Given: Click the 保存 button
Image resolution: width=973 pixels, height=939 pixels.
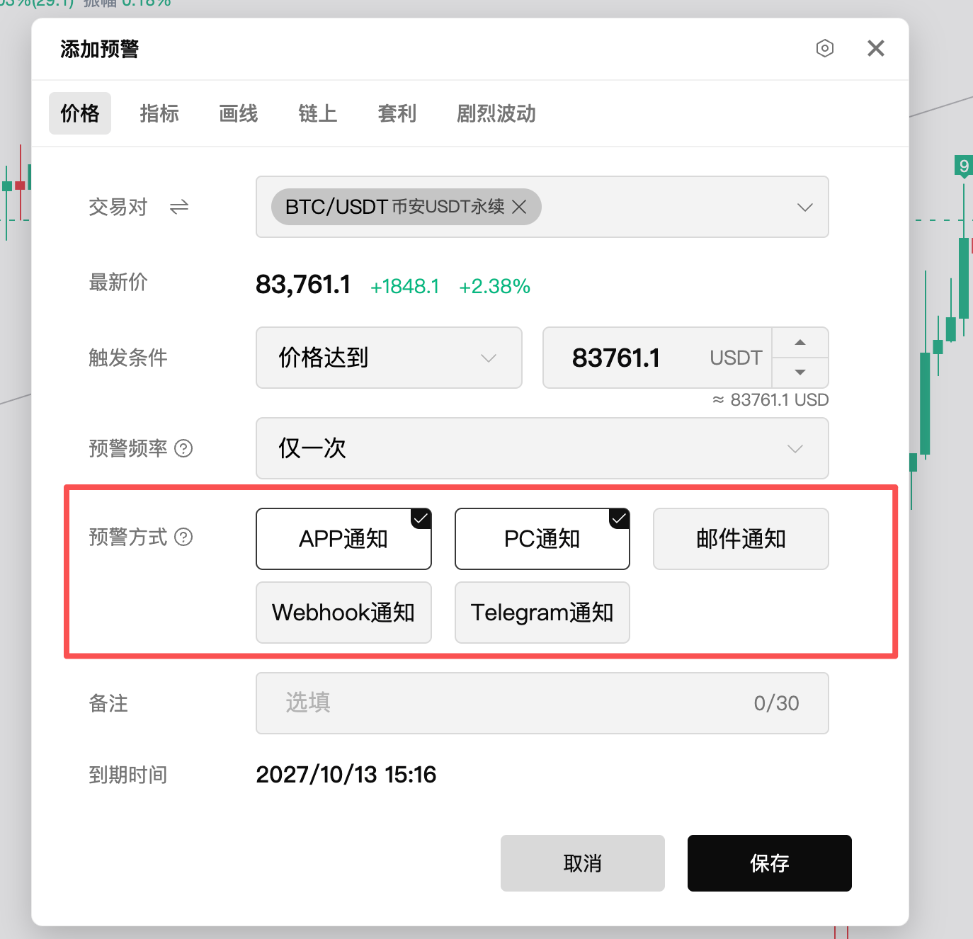Looking at the screenshot, I should 770,863.
